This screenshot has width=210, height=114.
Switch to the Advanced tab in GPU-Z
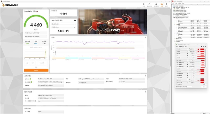183,47
